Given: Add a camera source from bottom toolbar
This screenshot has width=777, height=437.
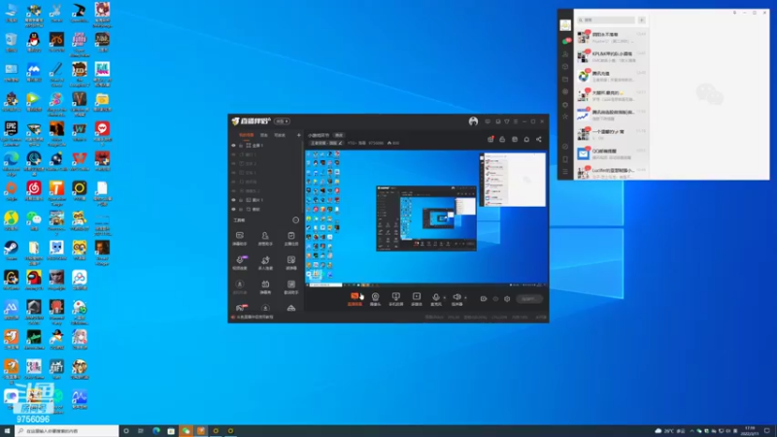Looking at the screenshot, I should [x=375, y=297].
